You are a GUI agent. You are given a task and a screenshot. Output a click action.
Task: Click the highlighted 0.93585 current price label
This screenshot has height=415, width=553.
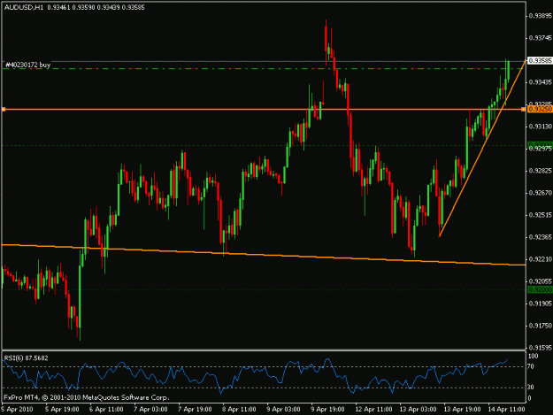coord(540,61)
